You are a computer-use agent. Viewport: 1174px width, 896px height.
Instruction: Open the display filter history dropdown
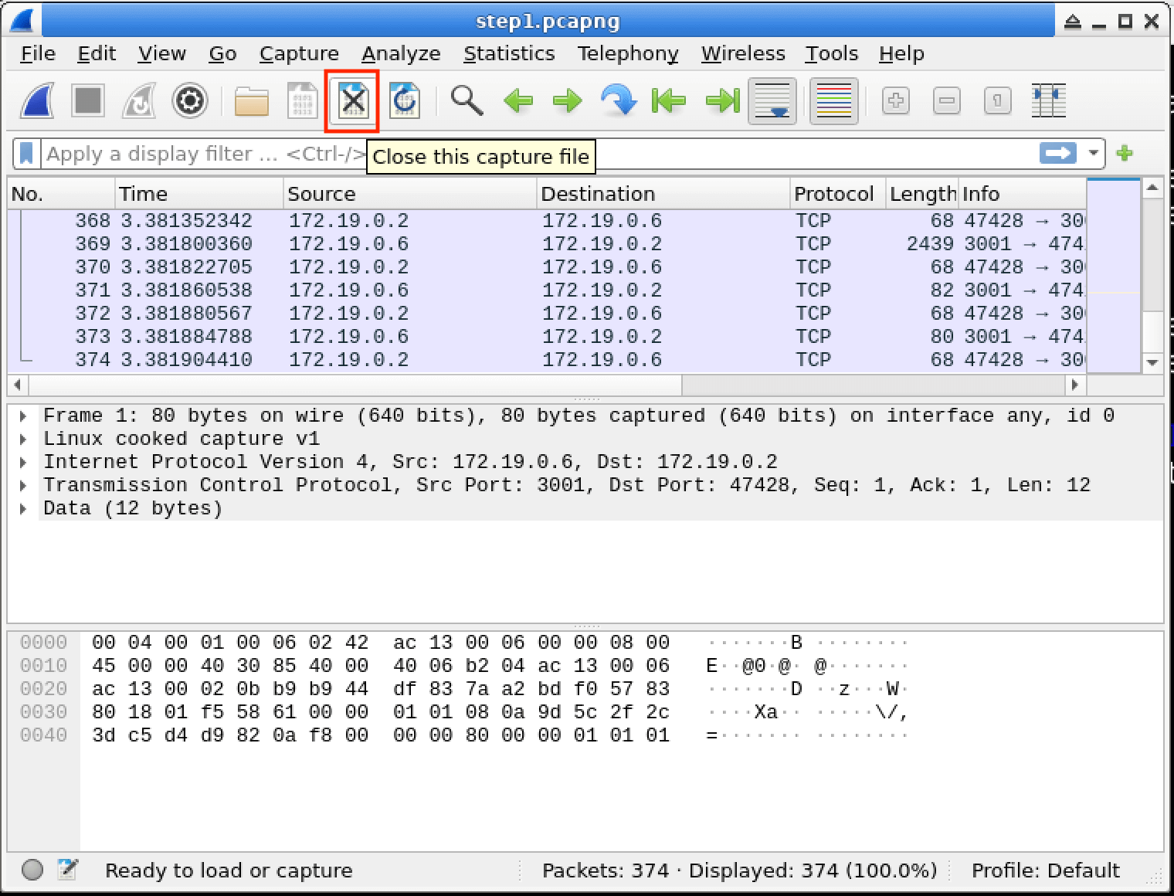point(1093,153)
